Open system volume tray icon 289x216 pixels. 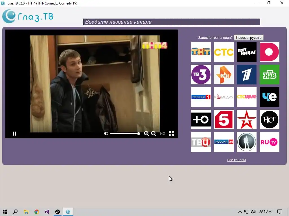tap(253, 212)
